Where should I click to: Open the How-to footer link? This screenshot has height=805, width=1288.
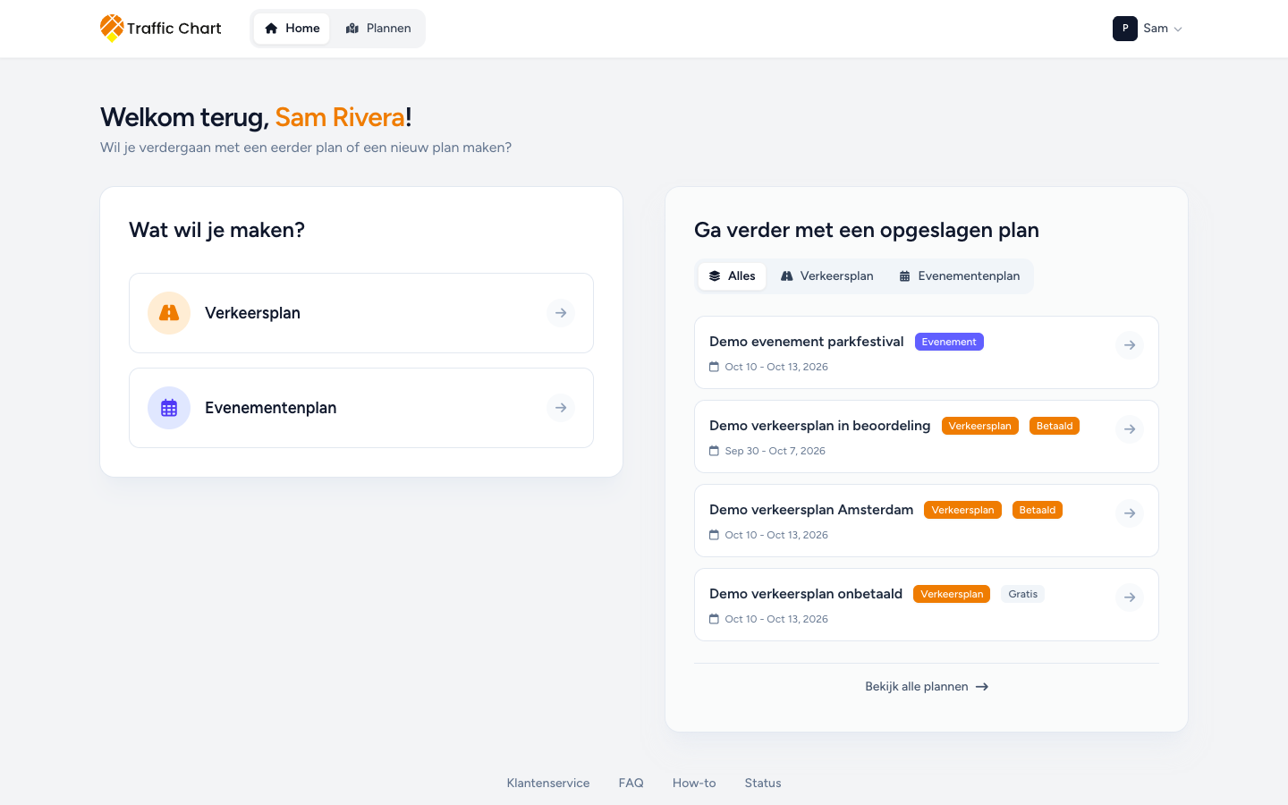(694, 783)
